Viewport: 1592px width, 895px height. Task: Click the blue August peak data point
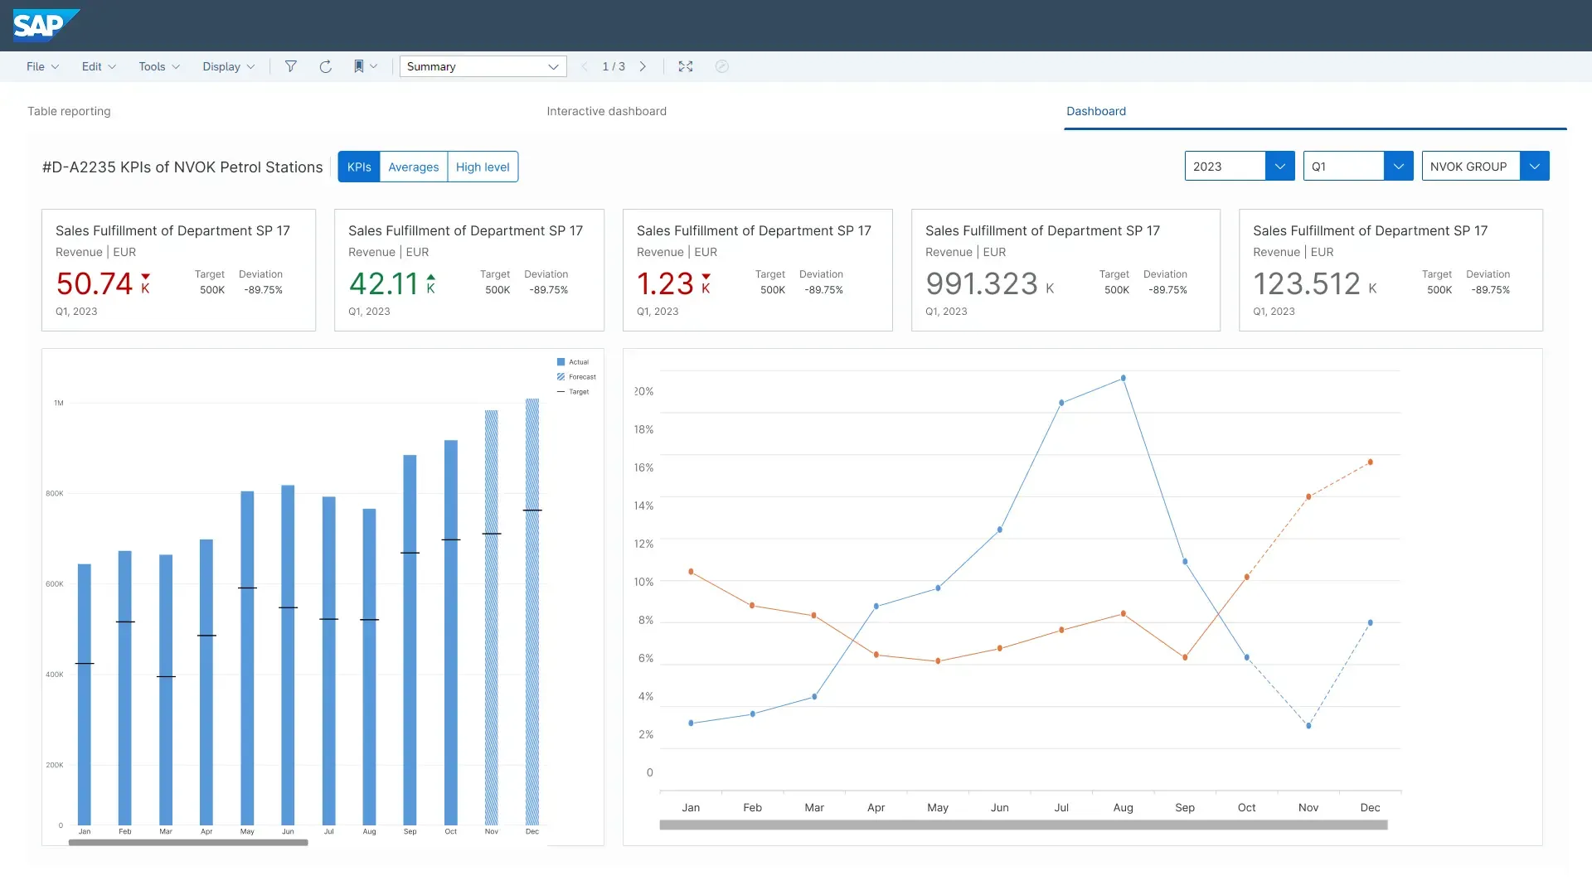tap(1124, 378)
